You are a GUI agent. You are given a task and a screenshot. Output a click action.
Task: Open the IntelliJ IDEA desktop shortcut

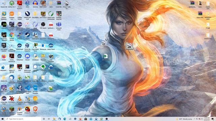[27, 68]
